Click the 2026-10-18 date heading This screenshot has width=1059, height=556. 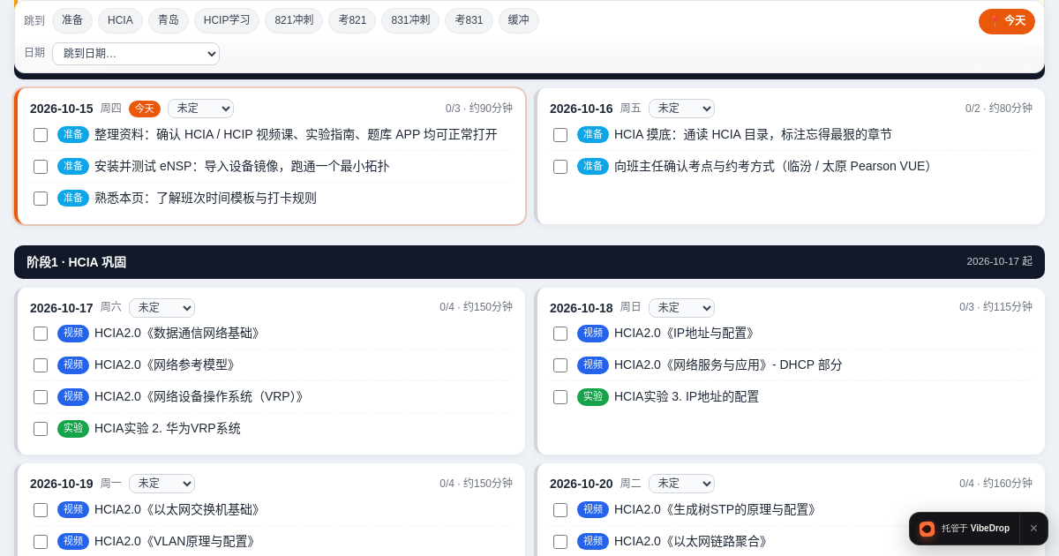(x=581, y=308)
